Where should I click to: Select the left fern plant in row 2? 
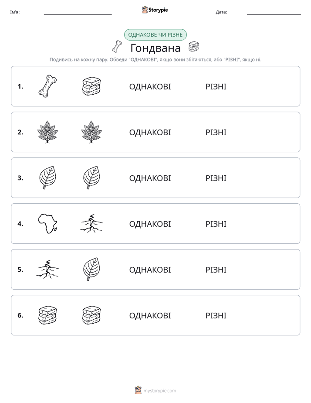coord(47,132)
